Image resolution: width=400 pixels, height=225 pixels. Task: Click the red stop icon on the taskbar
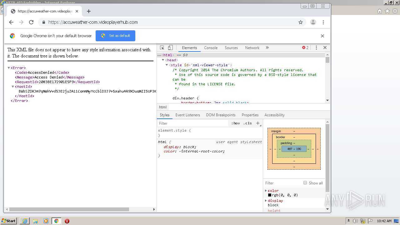click(x=67, y=221)
